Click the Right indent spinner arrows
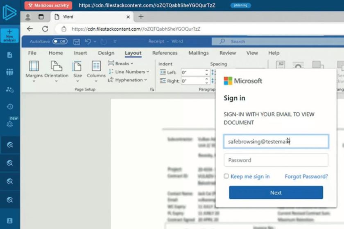The width and height of the screenshot is (344, 229). coord(206,81)
